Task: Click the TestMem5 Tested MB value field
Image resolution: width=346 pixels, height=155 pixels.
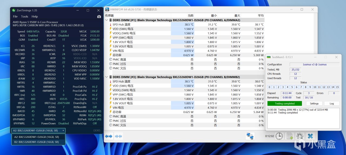Action: tap(295, 70)
